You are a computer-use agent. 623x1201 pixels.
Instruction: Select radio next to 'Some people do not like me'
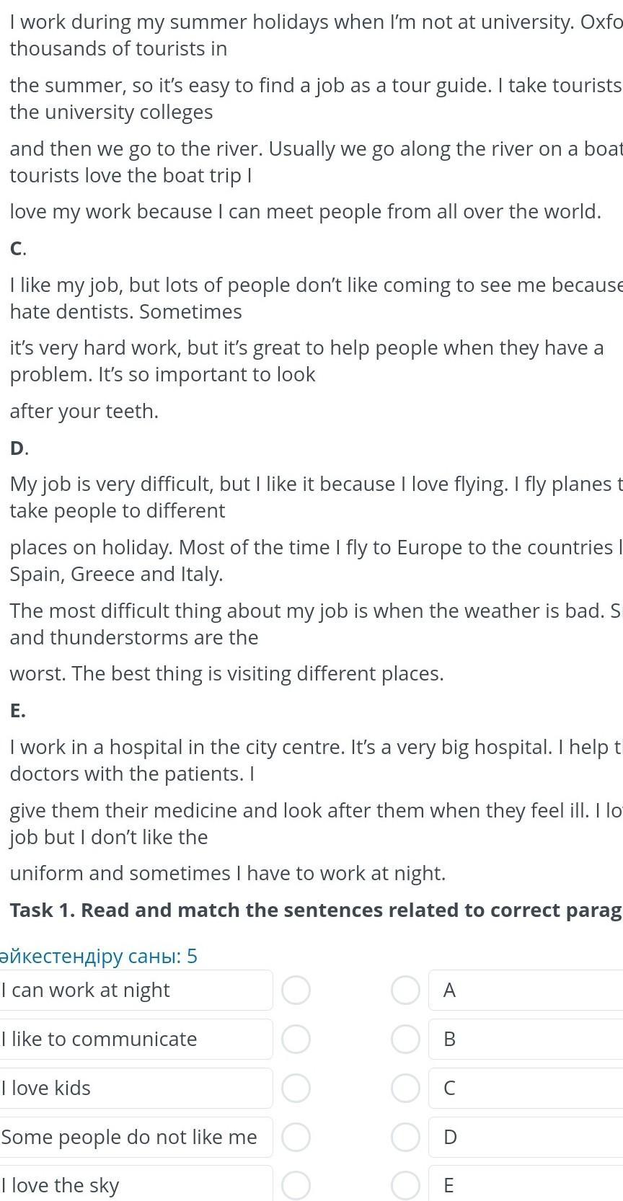click(x=296, y=1137)
